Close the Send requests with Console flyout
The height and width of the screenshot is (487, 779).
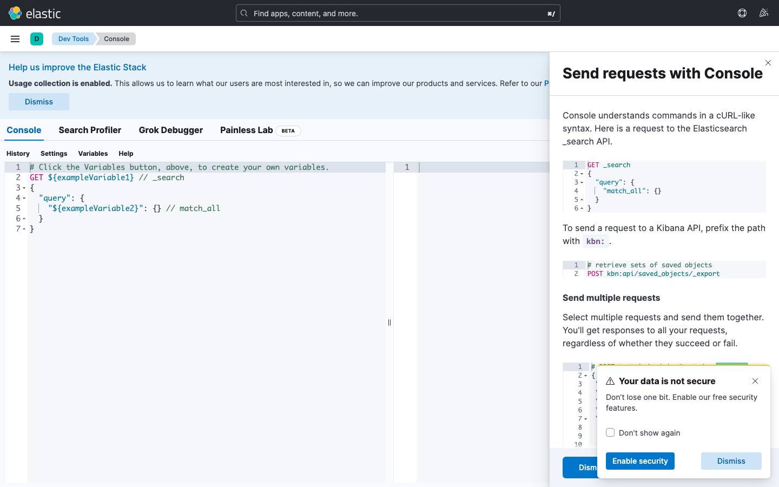click(768, 63)
